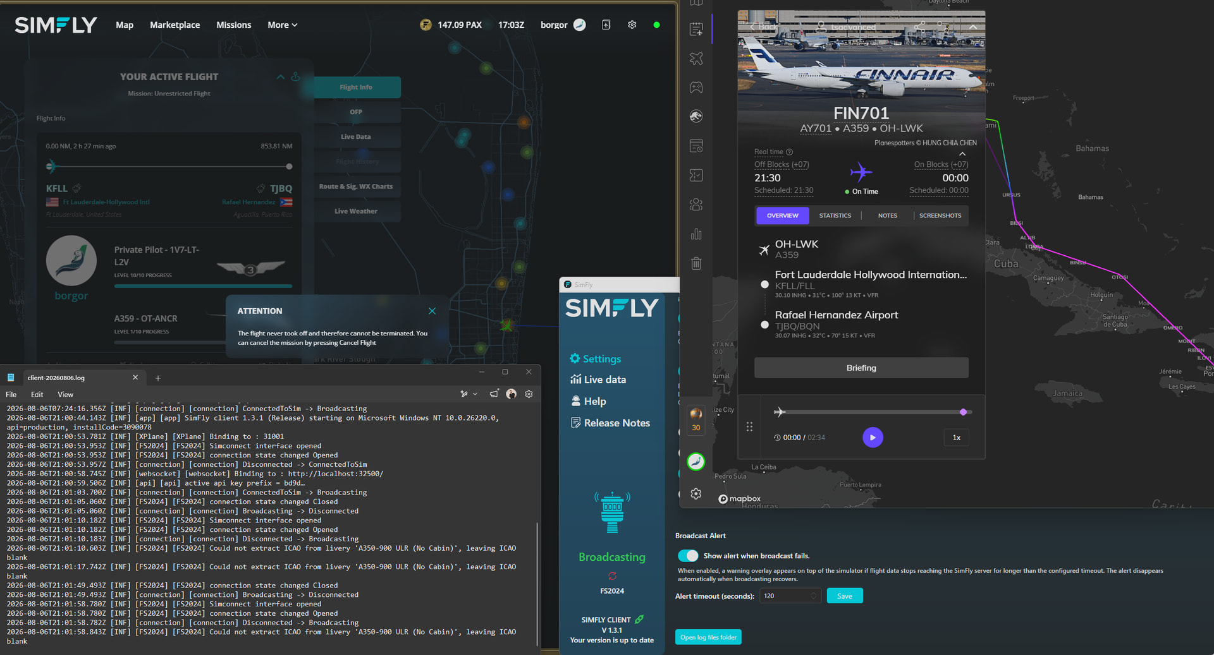This screenshot has width=1214, height=655.
Task: Collapse the Finnair flight card chevron
Action: click(x=973, y=27)
